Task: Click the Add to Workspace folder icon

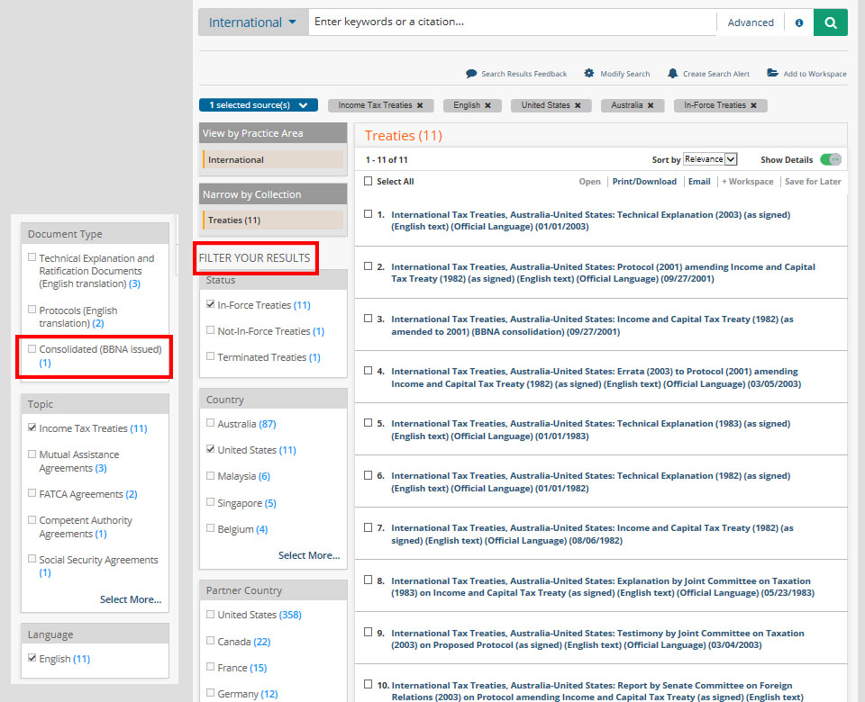Action: (x=772, y=74)
